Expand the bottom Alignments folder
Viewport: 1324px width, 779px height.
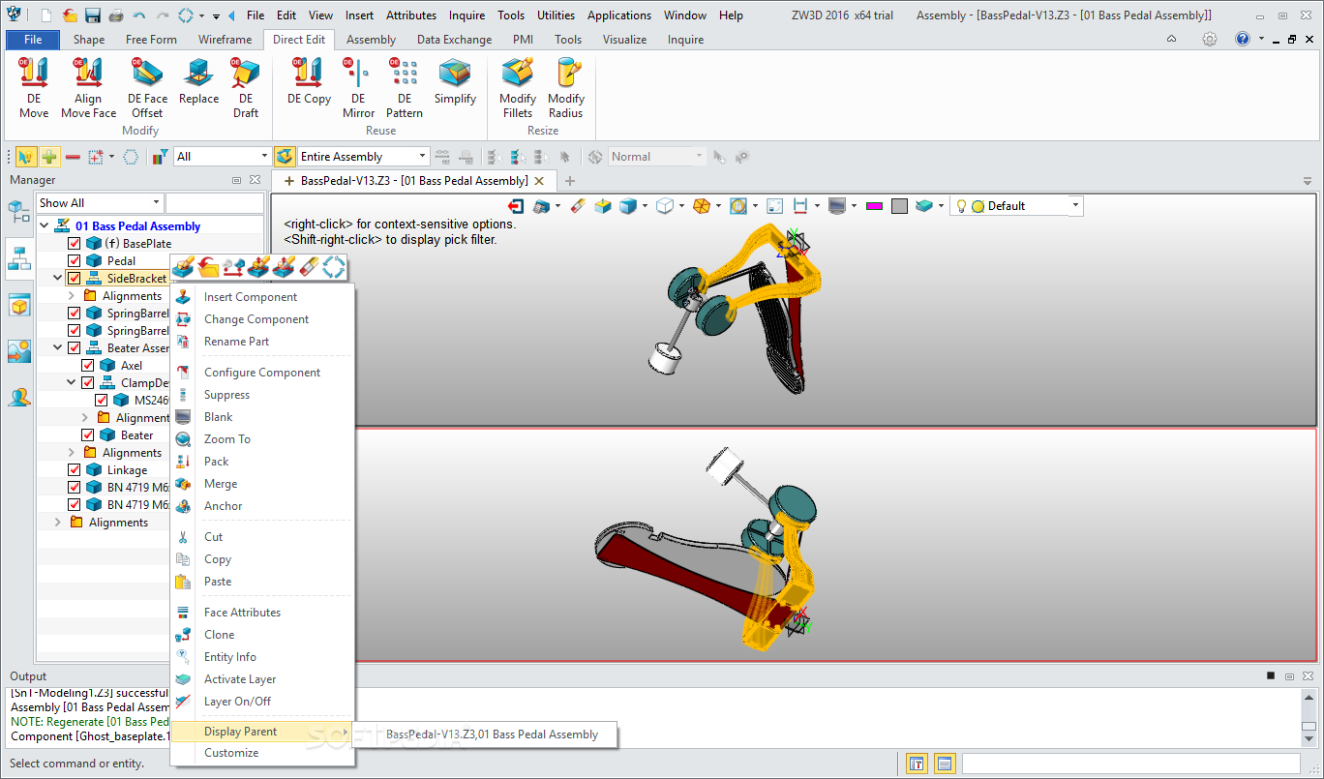coord(57,523)
